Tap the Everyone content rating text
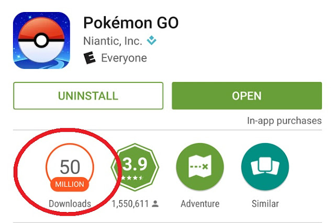This screenshot has height=223, width=335. click(x=124, y=58)
